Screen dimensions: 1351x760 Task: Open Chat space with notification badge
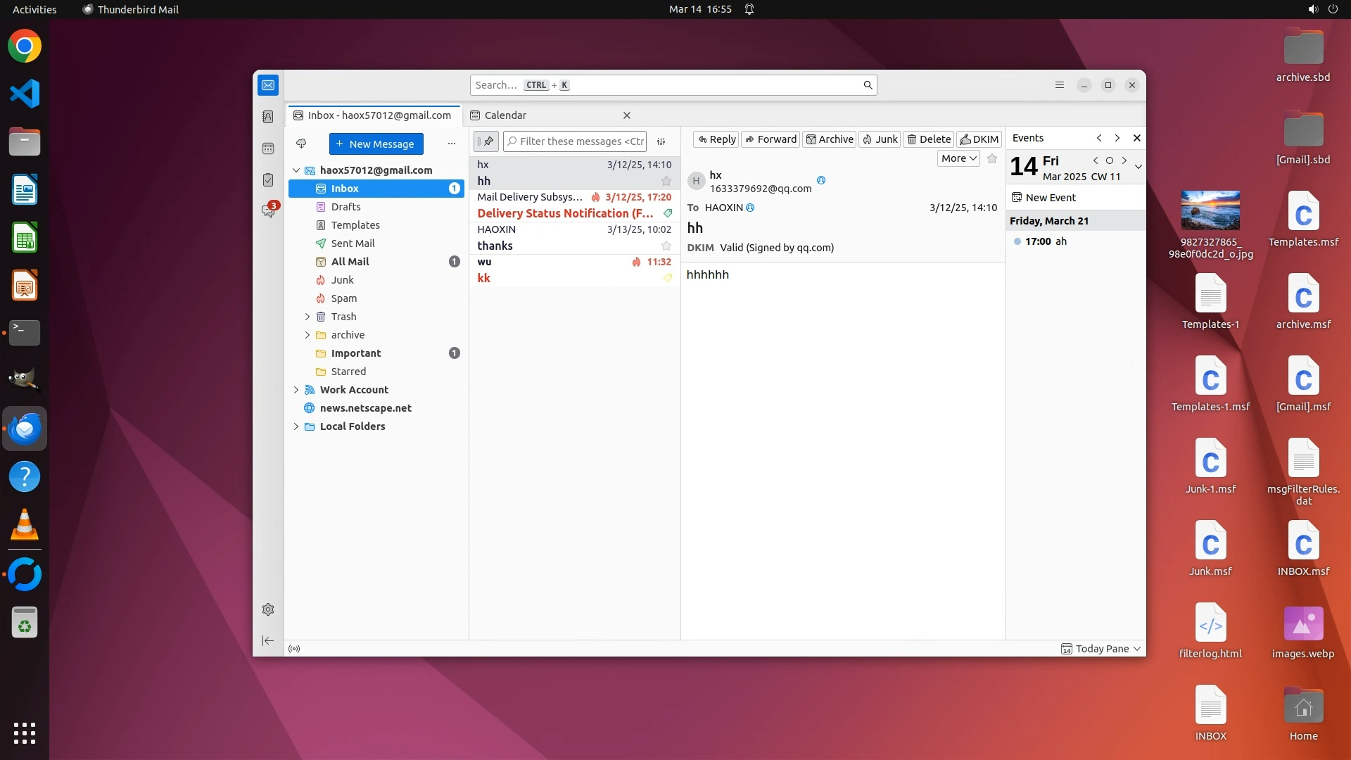[268, 210]
